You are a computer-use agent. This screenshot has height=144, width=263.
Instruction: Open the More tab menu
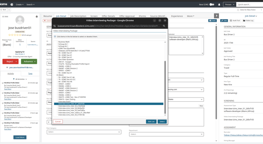[190, 16]
